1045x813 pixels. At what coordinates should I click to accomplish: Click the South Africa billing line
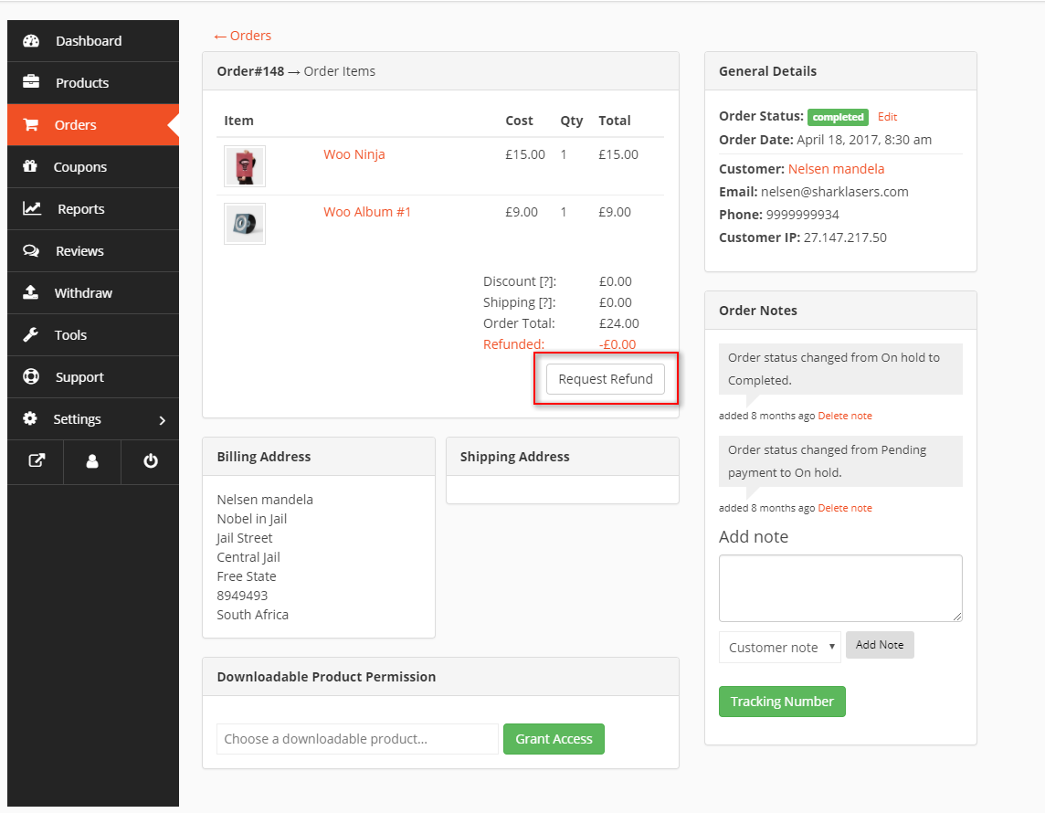(x=253, y=615)
